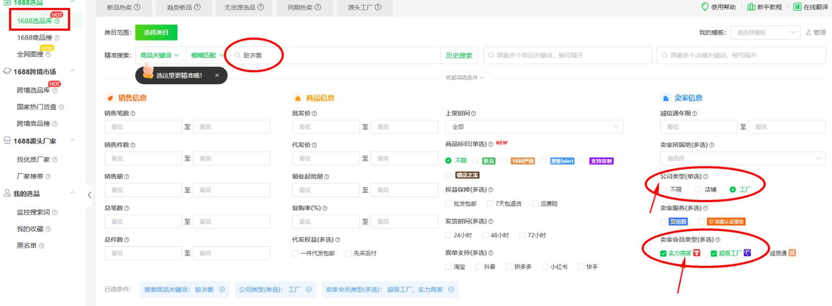The image size is (832, 306).
Task: Click help icon beside 复购率(%) label
Action: click(325, 208)
